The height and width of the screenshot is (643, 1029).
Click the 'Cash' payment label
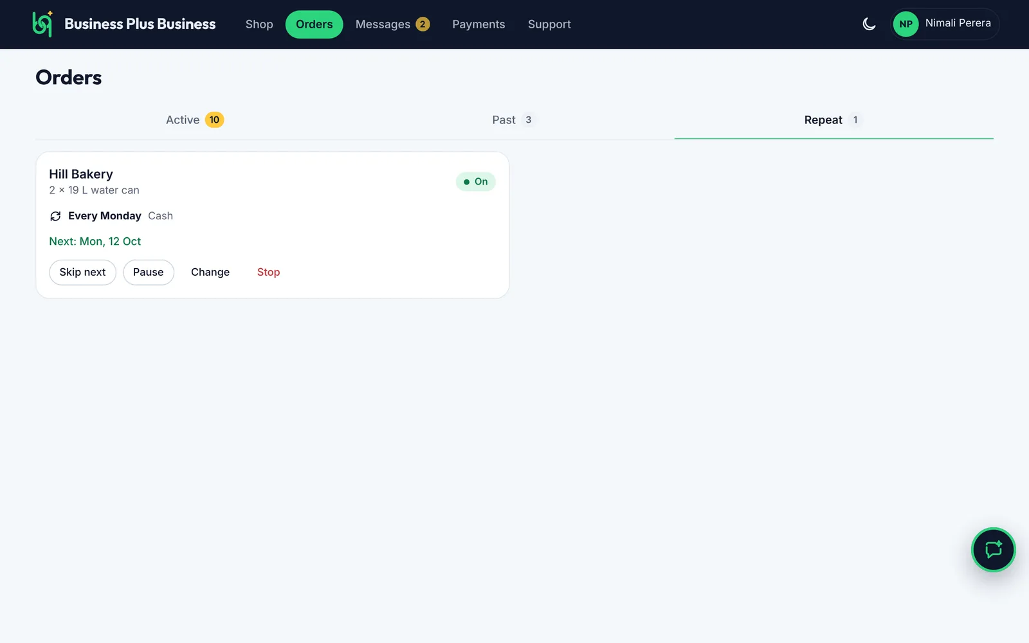point(160,216)
